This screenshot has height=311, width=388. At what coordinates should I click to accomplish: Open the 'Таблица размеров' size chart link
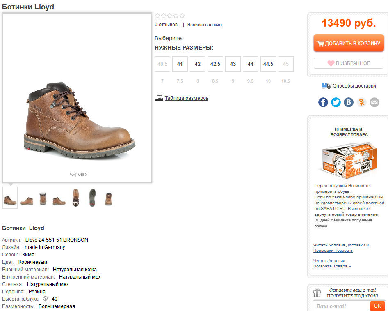coord(187,98)
